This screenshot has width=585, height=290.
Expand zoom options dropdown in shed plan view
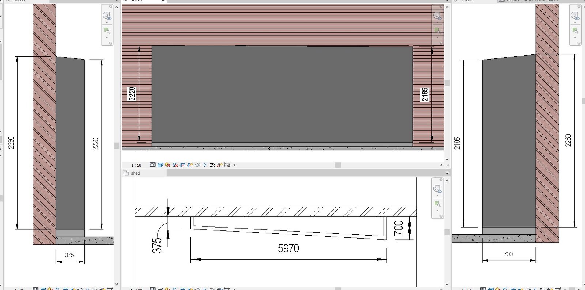point(437,211)
